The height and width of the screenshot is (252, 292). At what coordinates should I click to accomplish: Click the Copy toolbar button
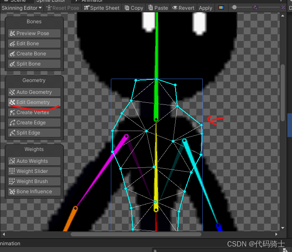[134, 8]
